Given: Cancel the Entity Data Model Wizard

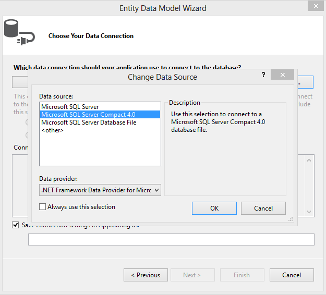Looking at the screenshot, I should pos(292,275).
